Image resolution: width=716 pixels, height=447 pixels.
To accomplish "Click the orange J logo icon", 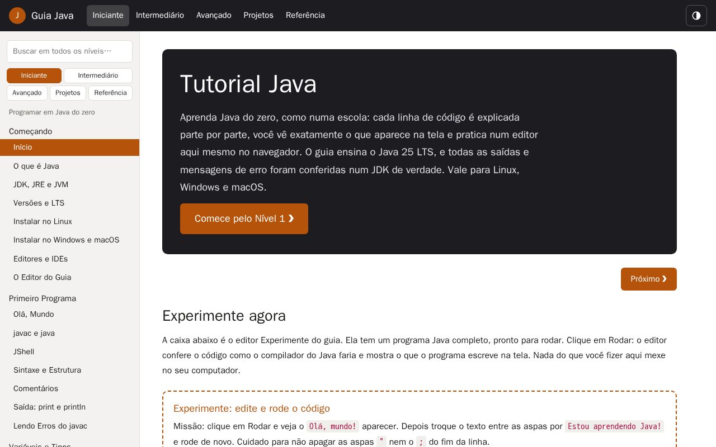I will click(17, 16).
